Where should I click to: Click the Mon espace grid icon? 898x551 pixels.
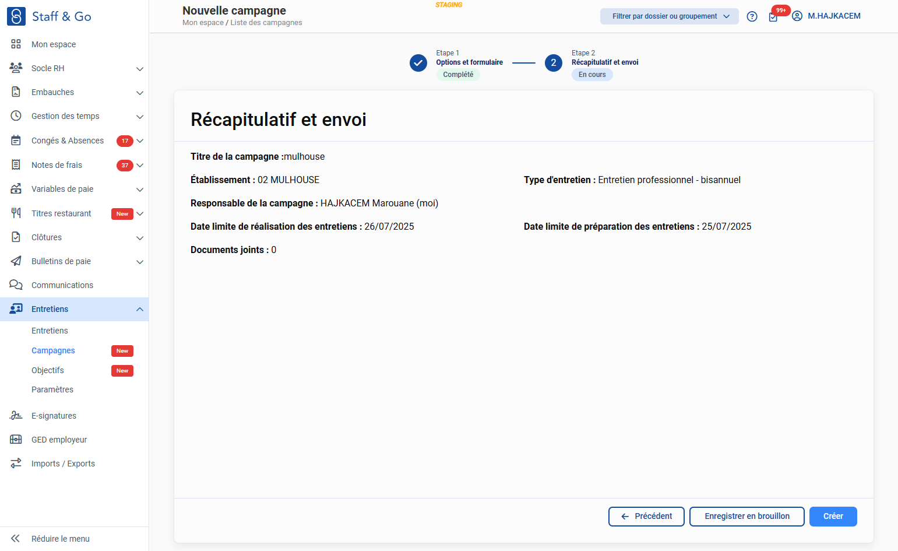click(x=16, y=44)
